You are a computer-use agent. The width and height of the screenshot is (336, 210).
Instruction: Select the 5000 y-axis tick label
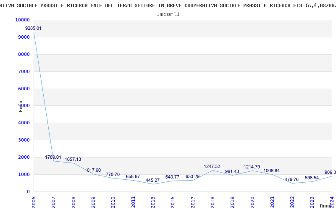24,106
